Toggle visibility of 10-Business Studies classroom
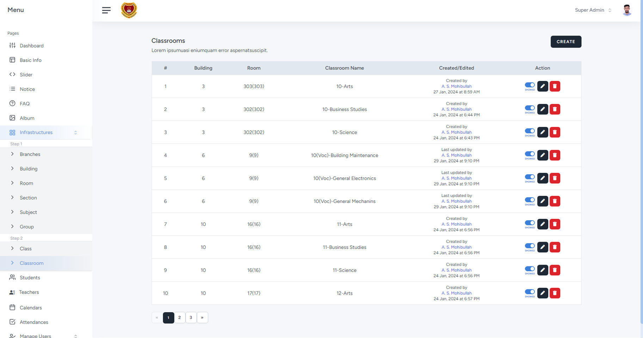This screenshot has height=338, width=643. pyautogui.click(x=529, y=108)
